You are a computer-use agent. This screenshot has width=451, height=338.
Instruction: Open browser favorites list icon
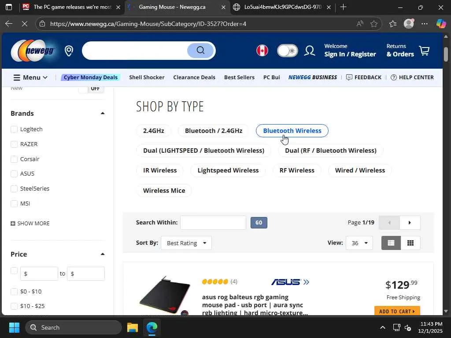(392, 24)
